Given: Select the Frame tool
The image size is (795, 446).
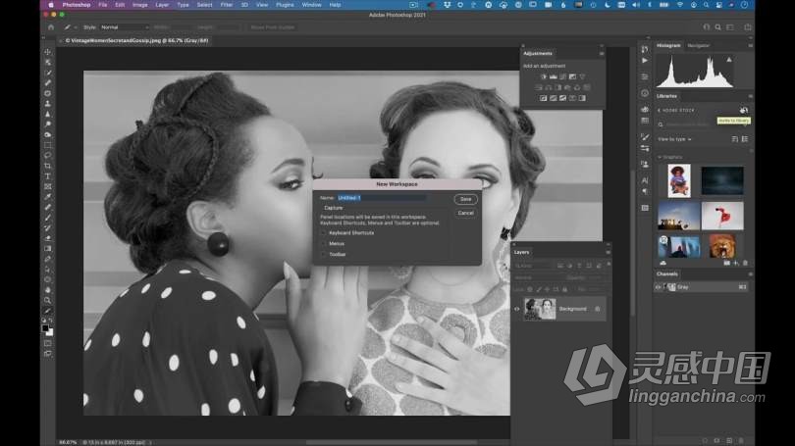Looking at the screenshot, I should pyautogui.click(x=48, y=186).
